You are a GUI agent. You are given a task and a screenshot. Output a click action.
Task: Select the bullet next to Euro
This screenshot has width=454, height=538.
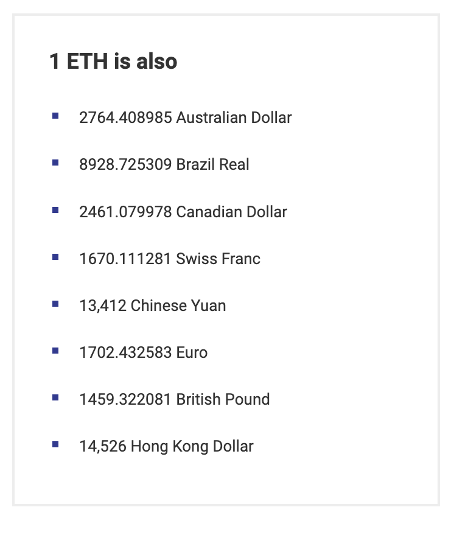[x=55, y=351]
